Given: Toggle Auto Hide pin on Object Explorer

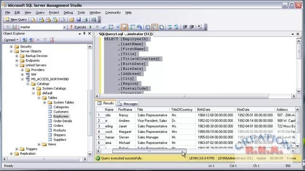Looking at the screenshot, I should click(84, 34).
